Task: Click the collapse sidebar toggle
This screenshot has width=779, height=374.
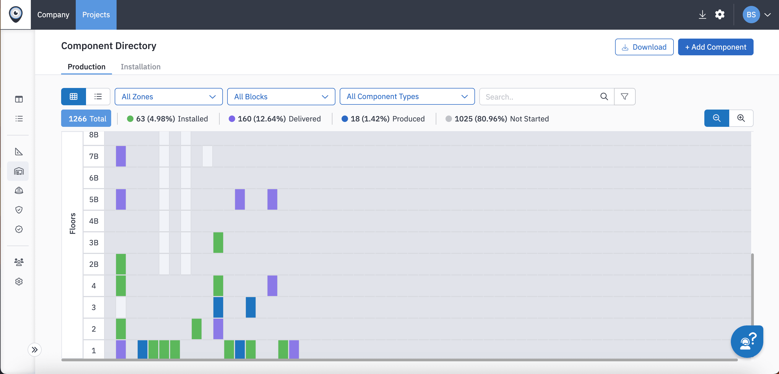Action: click(34, 350)
